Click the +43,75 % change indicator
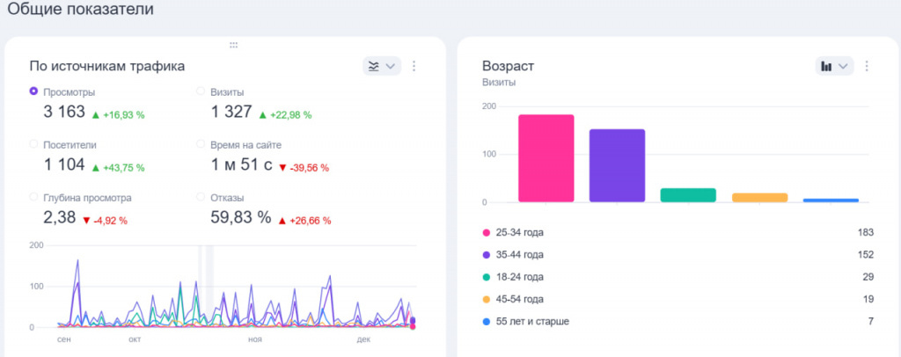This screenshot has height=357, width=901. [x=119, y=168]
